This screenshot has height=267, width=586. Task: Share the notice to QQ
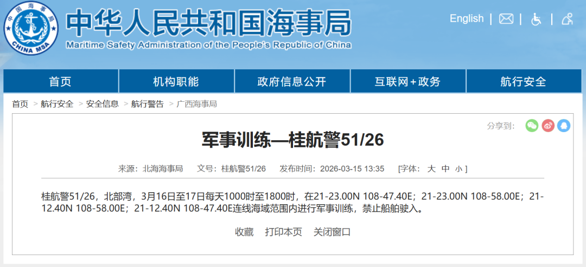coord(564,126)
